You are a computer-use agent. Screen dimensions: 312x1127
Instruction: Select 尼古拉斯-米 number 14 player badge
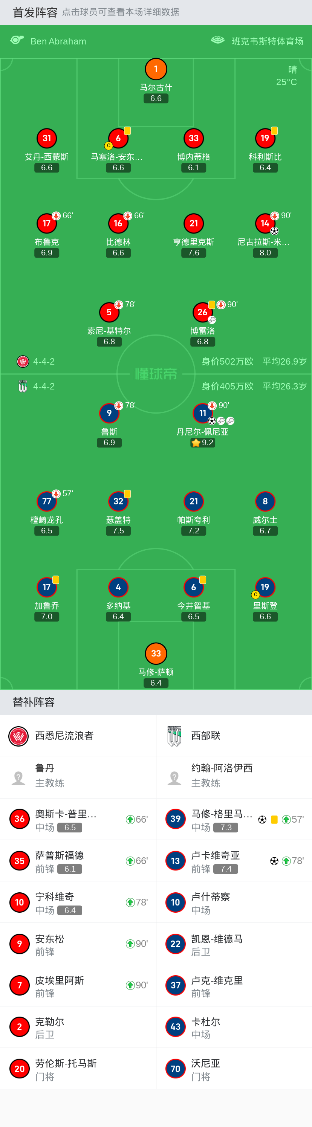point(265,224)
